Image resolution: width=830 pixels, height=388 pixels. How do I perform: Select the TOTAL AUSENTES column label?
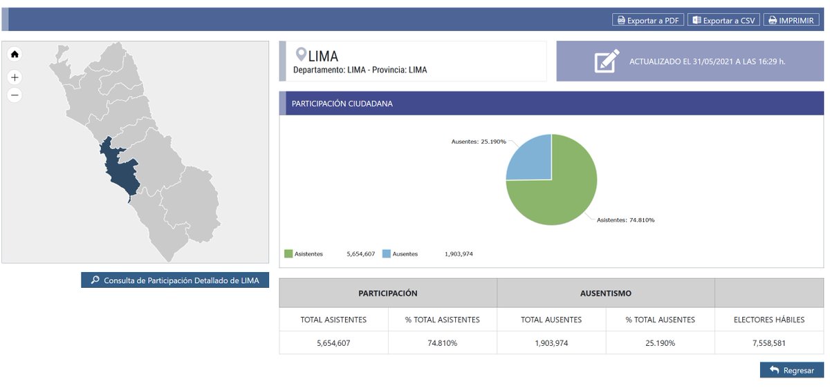[x=551, y=320]
